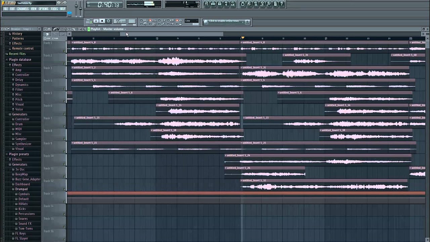Select the Slip tool in Playlist toolbar
Screen dimensions: 430x242
pos(69,29)
